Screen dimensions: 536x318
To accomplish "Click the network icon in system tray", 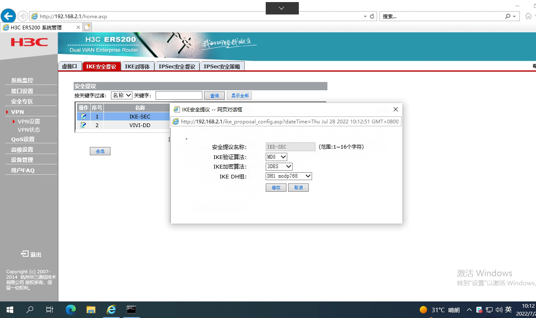I will coord(489,310).
